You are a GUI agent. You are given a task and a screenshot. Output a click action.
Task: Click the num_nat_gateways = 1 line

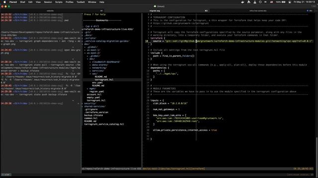[x=166, y=109]
